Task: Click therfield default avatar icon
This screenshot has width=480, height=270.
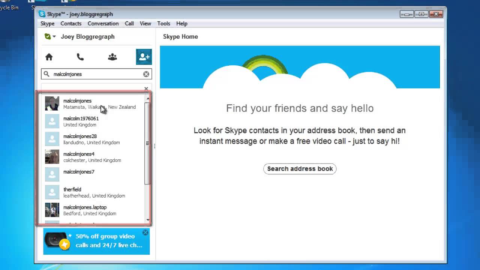Action: click(x=52, y=192)
